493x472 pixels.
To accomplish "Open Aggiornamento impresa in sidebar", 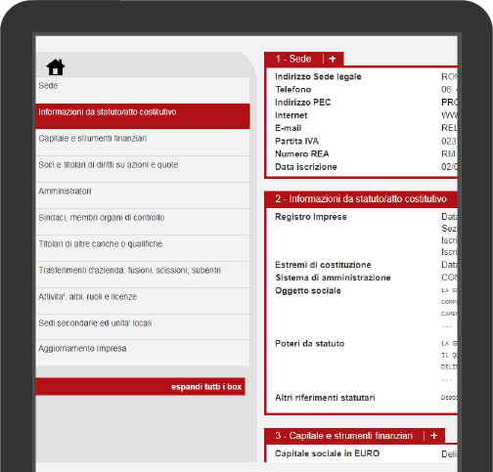I will [143, 353].
